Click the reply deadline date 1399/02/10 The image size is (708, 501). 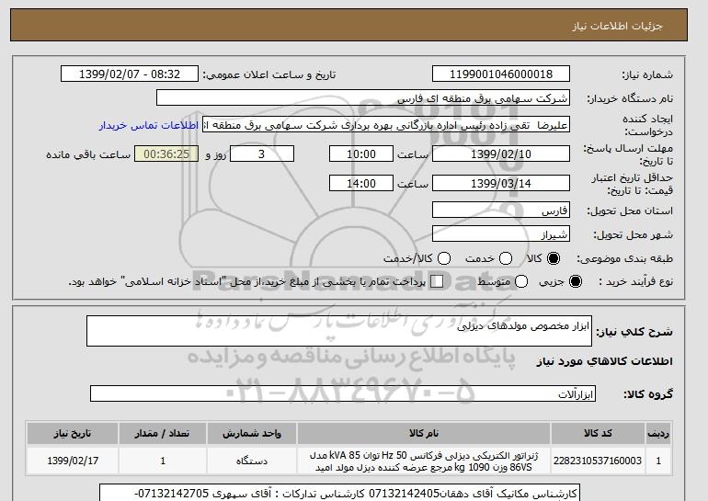(501, 154)
